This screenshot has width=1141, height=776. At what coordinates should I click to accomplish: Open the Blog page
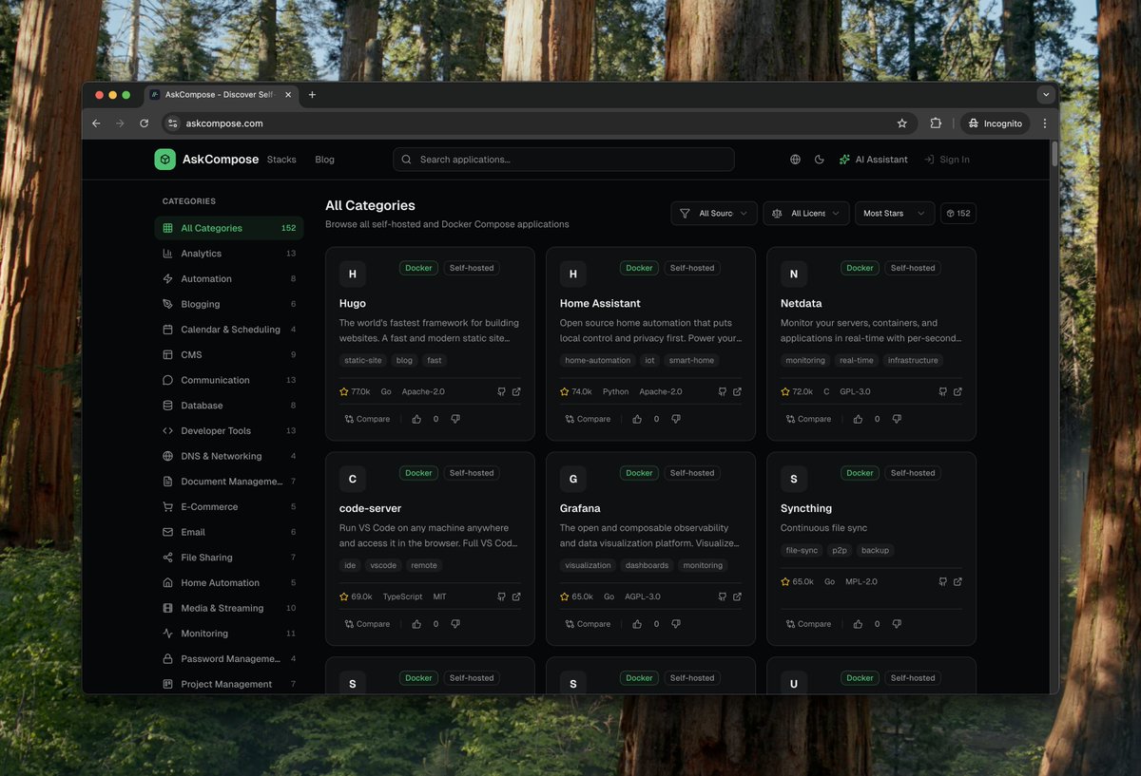[x=325, y=160]
